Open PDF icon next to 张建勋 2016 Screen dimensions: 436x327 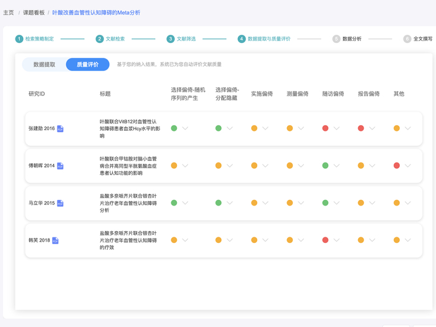[60, 129]
